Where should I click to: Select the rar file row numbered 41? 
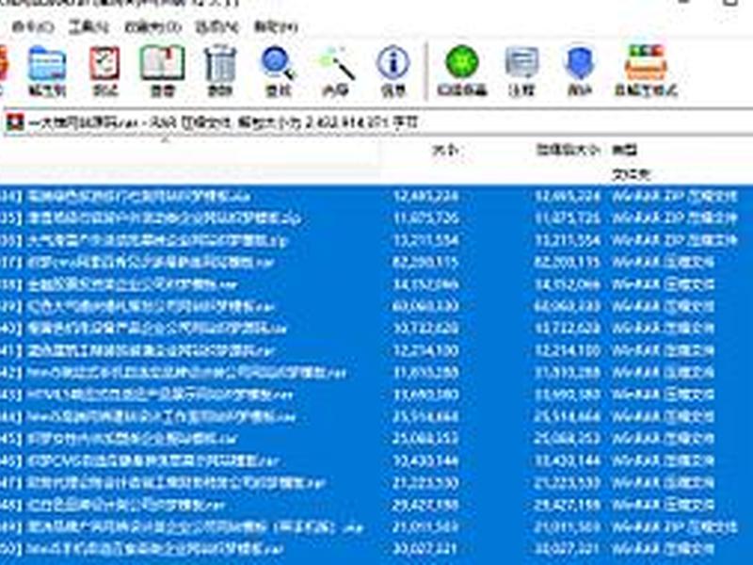point(376,350)
